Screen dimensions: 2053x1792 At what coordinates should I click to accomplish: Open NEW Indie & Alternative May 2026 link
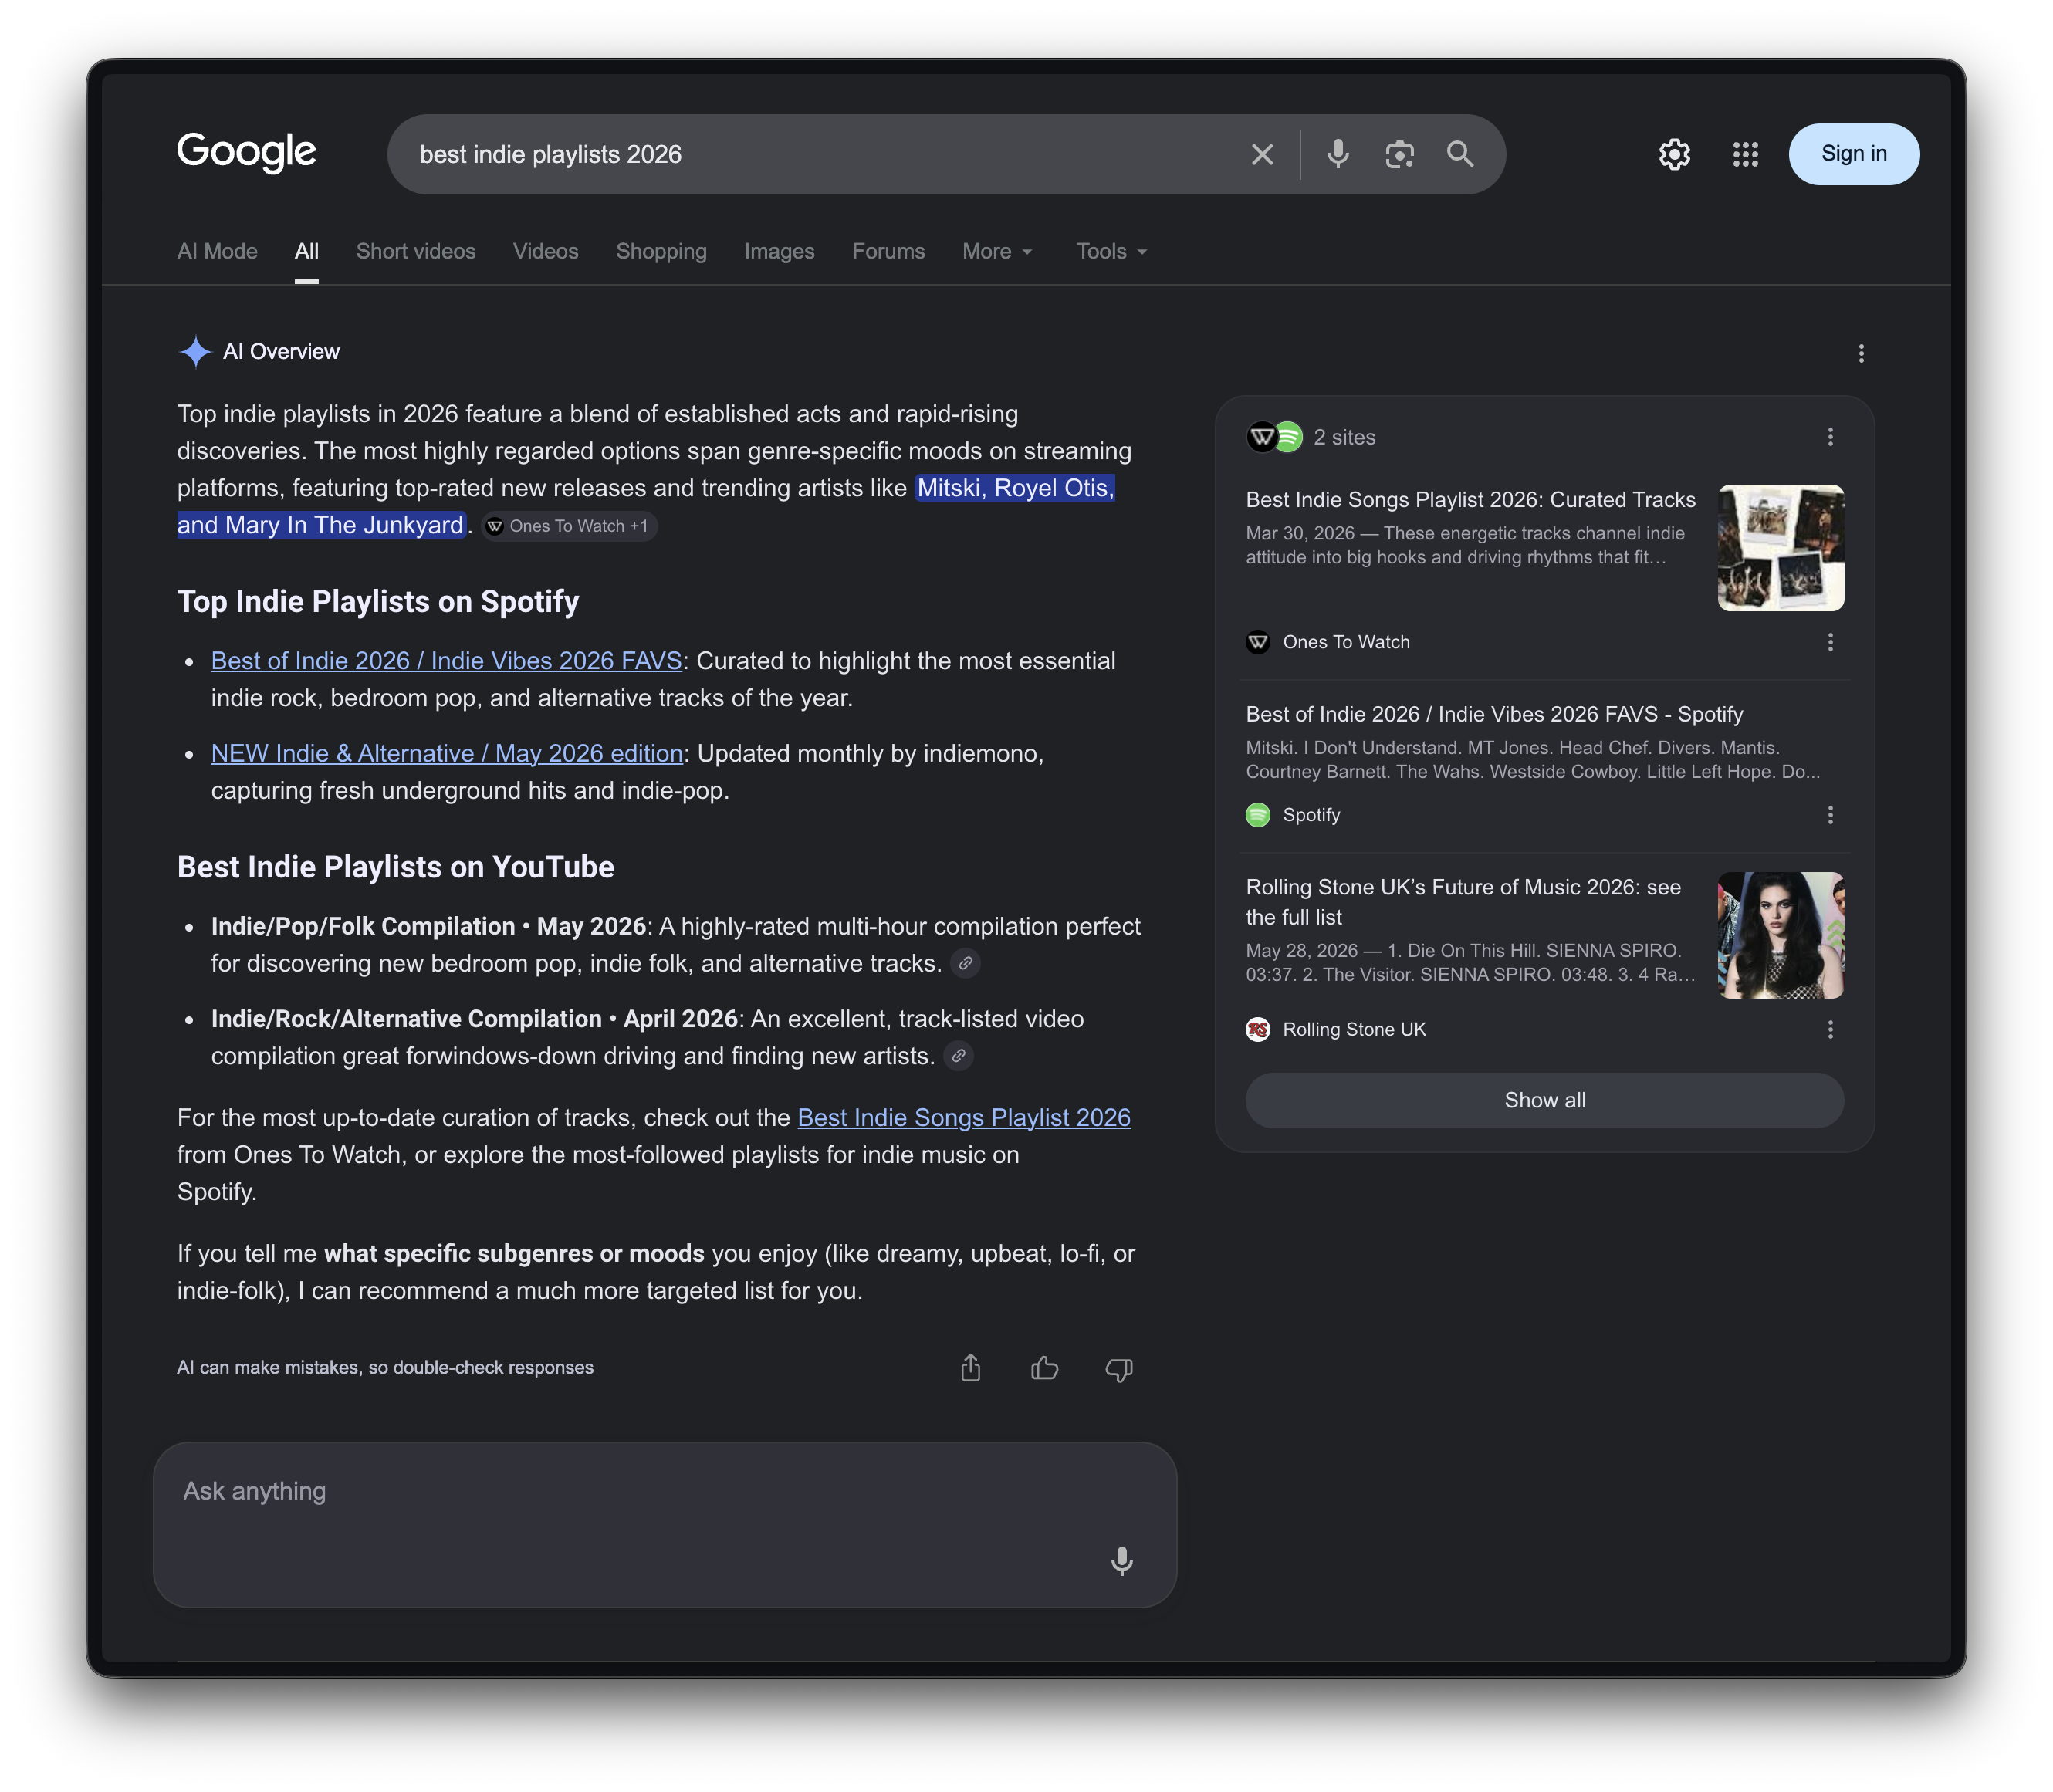pyautogui.click(x=447, y=753)
